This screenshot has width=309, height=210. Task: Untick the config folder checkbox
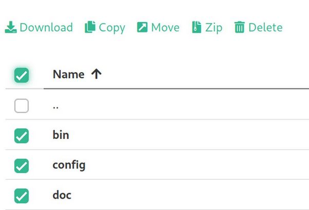click(x=22, y=166)
